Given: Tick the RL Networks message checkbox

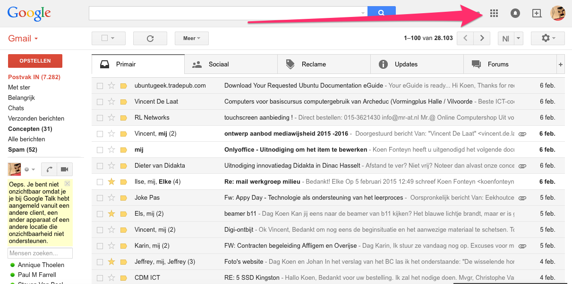Looking at the screenshot, I should pyautogui.click(x=100, y=118).
